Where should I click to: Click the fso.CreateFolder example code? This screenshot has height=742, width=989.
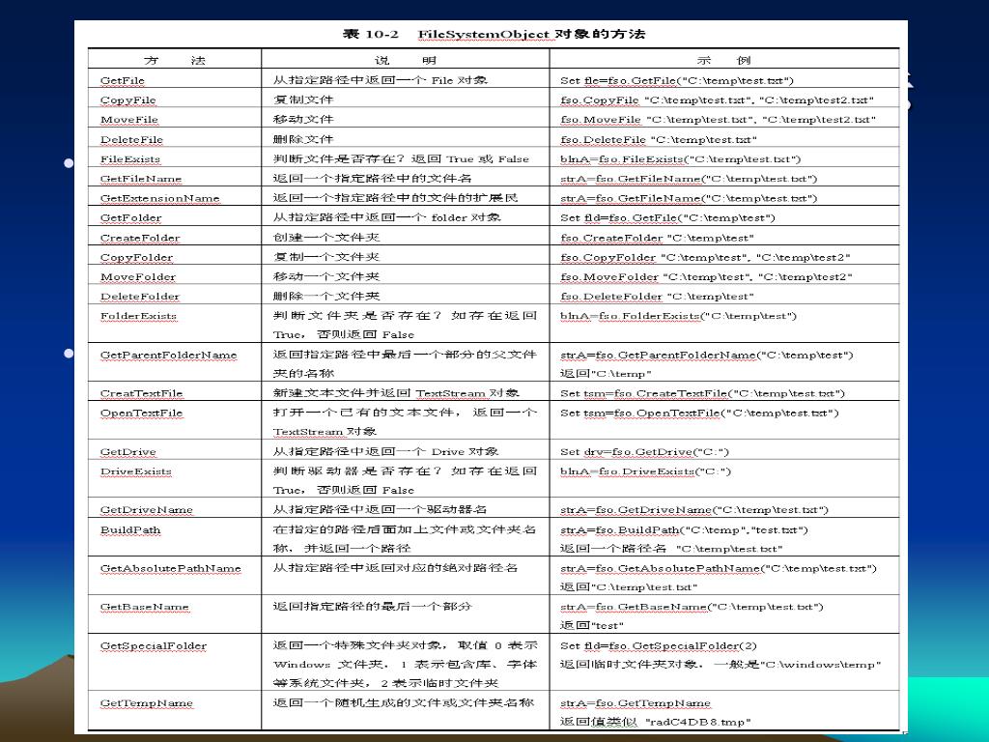(x=657, y=238)
